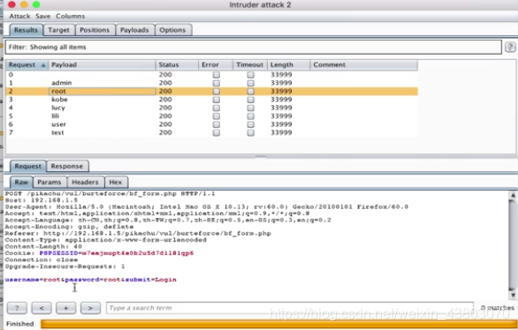518x330 pixels.
Task: Sort by Status column header
Action: pos(177,65)
